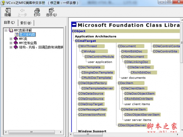The image size is (183, 137).
Task: Open the COleDropTarget link
Action: pyautogui.click(x=91, y=104)
